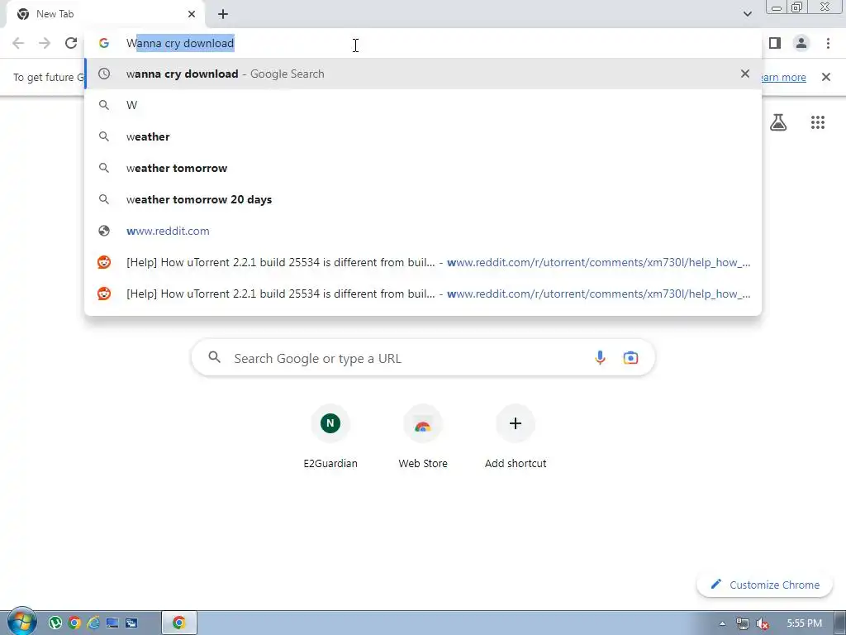Select the New Tab tab
This screenshot has height=635, width=846.
tap(105, 14)
